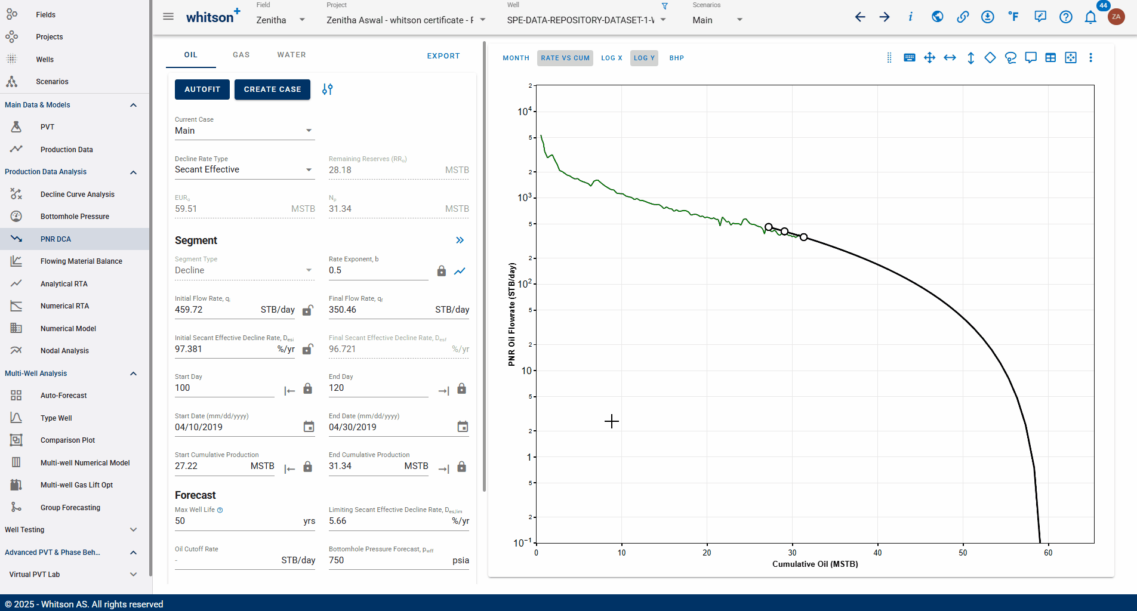Toggle the Initial Secant Effective Decline Rate lock
The height and width of the screenshot is (611, 1137).
point(307,349)
